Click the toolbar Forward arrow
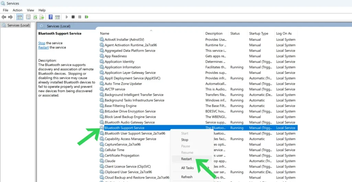352x182 pixels. tap(10, 17)
